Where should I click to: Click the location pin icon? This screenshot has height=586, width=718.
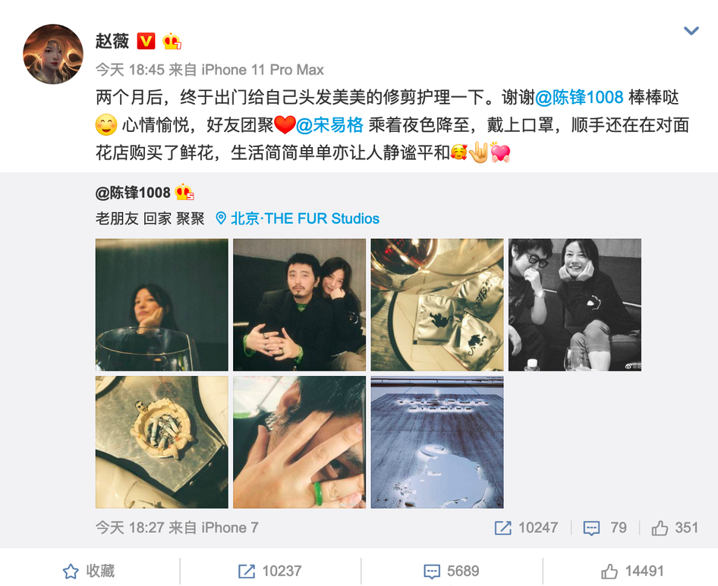[221, 218]
